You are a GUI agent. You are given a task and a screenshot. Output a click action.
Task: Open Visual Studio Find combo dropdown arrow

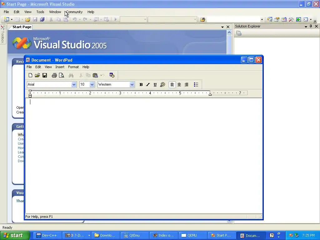tap(262, 20)
